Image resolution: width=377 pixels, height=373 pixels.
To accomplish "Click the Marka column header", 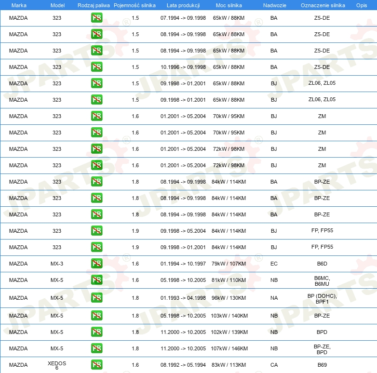I will coord(19,5).
